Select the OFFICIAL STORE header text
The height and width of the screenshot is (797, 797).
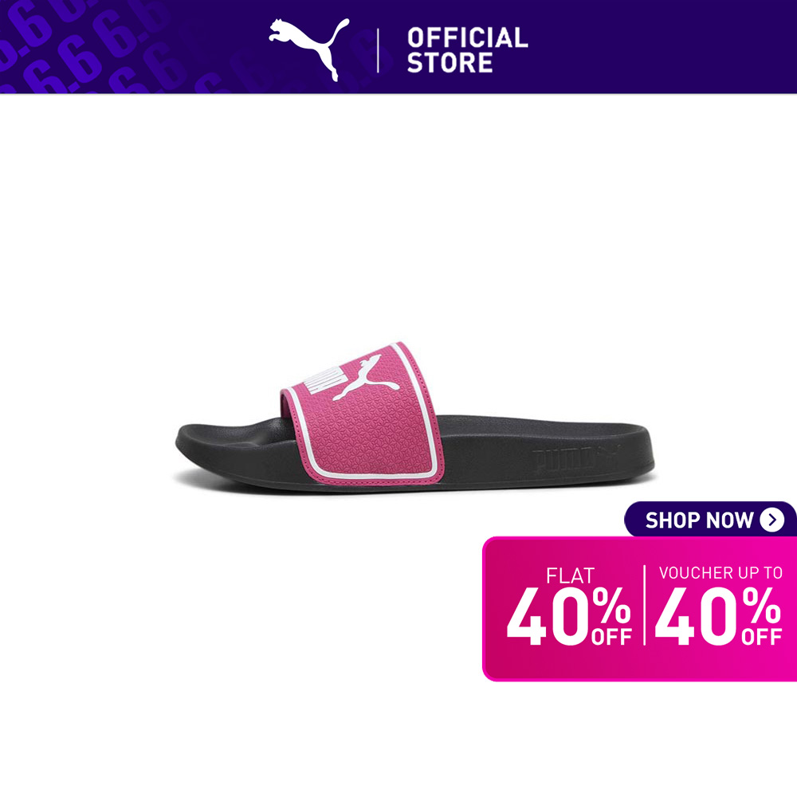click(468, 50)
